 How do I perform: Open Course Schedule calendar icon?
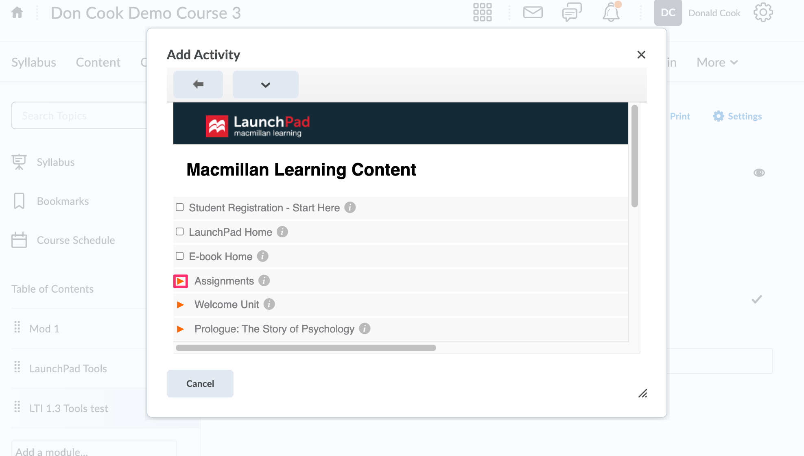(19, 240)
